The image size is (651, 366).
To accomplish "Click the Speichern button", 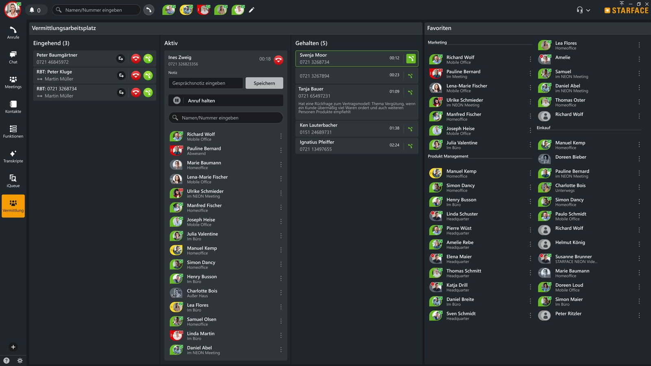I will tap(264, 83).
